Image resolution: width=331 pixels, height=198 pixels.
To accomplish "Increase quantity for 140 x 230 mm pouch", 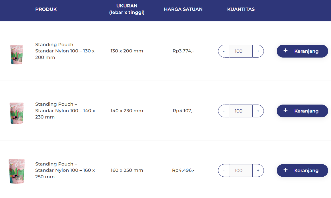I will pos(258,111).
